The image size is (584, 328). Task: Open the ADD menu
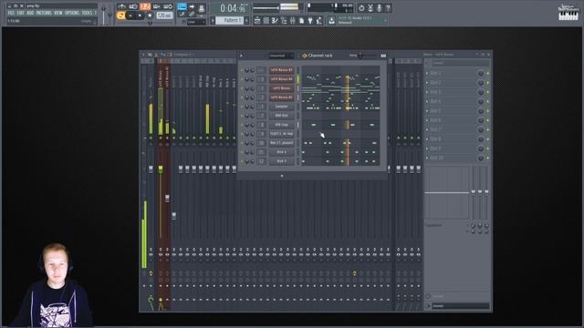30,13
